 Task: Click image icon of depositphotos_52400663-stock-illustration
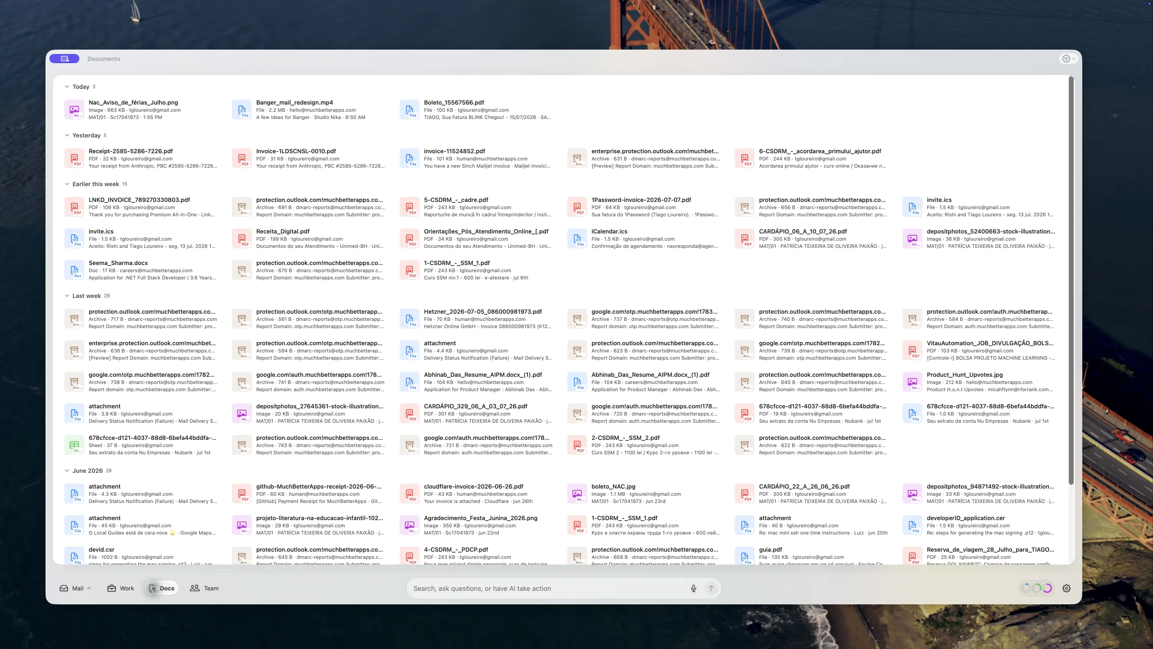(912, 238)
